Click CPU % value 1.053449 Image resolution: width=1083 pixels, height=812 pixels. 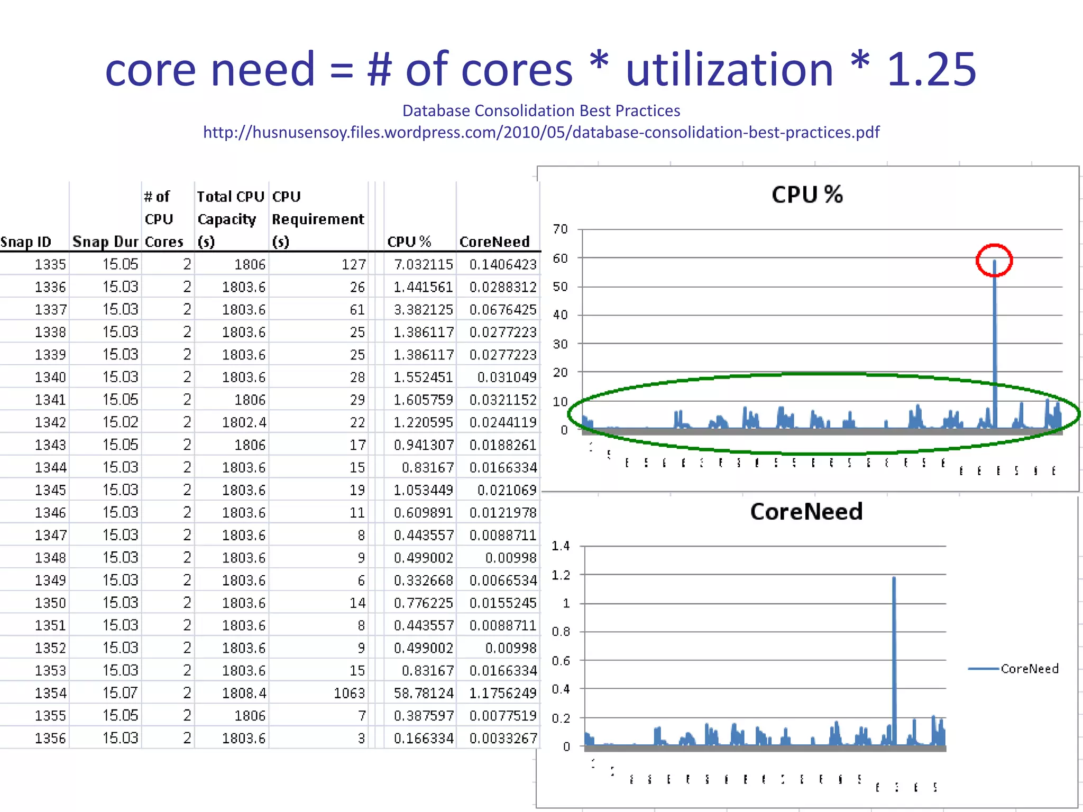tap(424, 490)
